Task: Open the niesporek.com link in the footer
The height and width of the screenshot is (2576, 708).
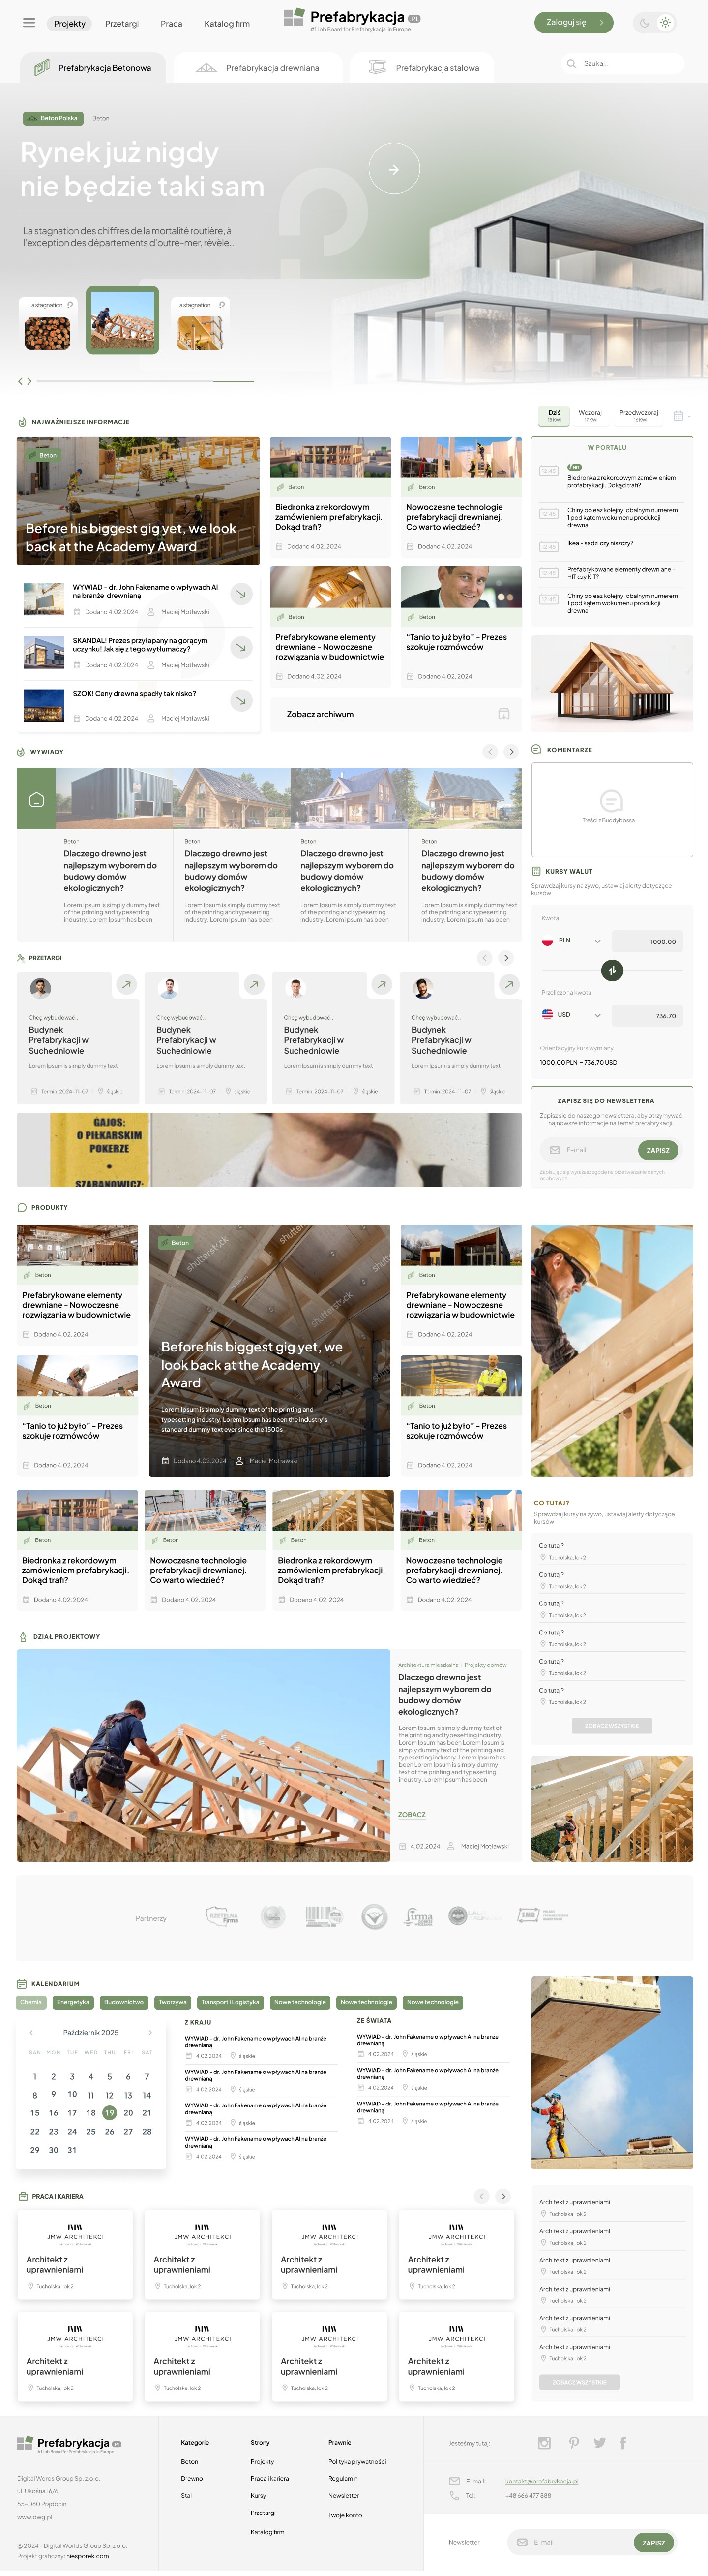Action: 88,2555
